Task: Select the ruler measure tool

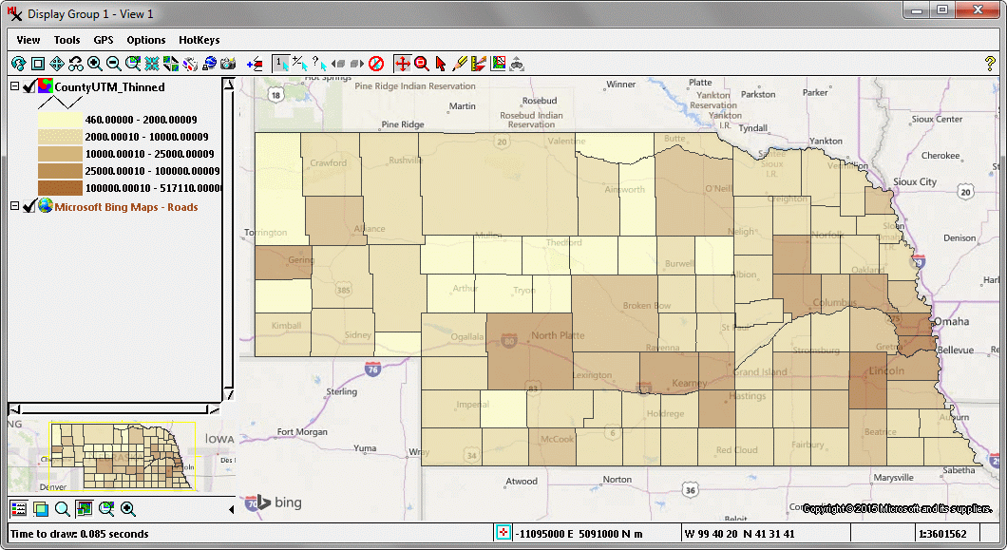Action: (x=479, y=64)
